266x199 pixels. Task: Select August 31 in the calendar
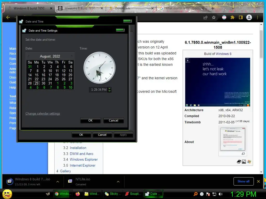coord(50,83)
